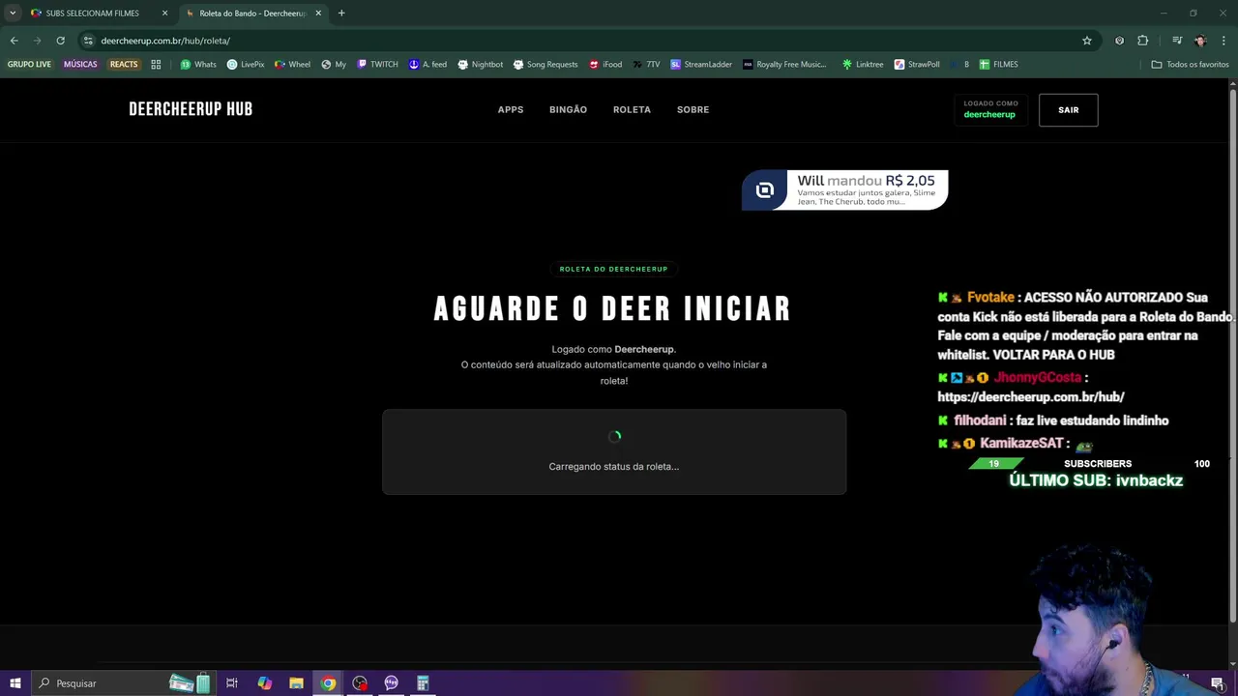This screenshot has width=1238, height=696.
Task: Reload the page with the refresh icon
Action: pos(60,41)
